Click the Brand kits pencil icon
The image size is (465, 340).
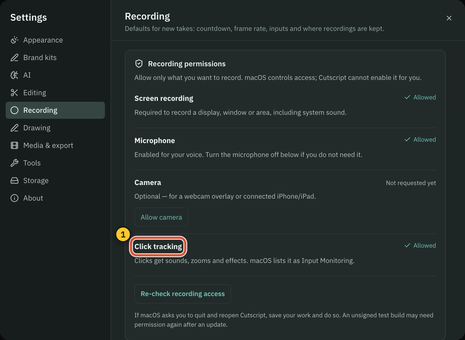[14, 58]
